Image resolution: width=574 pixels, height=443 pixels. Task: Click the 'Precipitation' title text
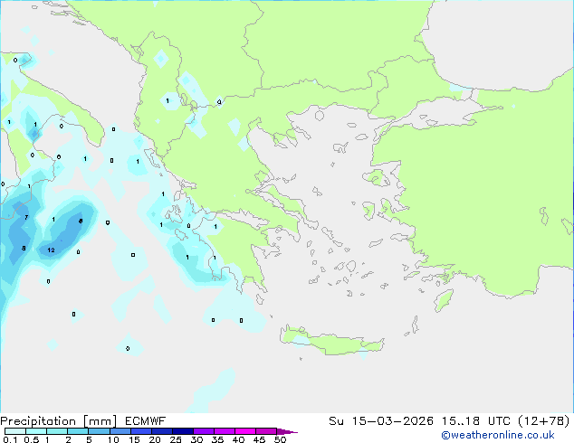tap(38, 421)
